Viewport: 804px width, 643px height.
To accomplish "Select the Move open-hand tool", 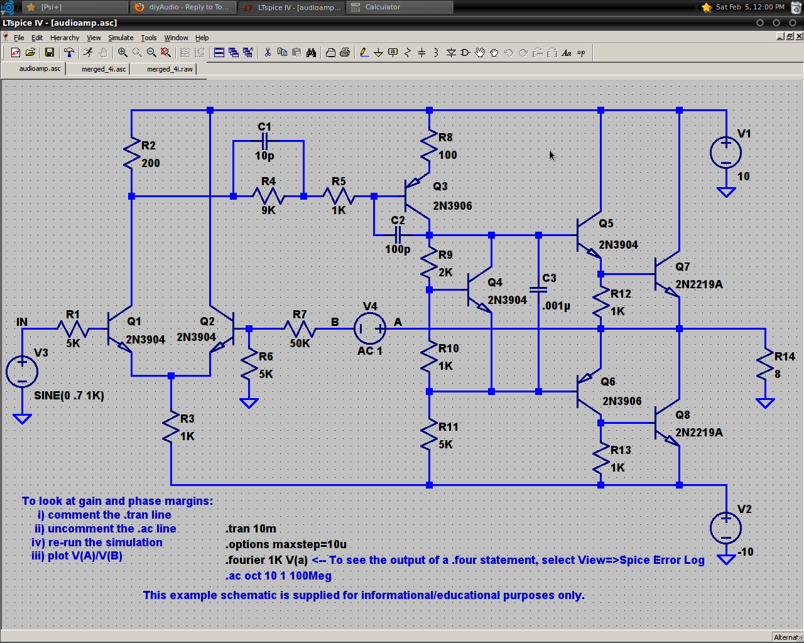I will tap(480, 53).
